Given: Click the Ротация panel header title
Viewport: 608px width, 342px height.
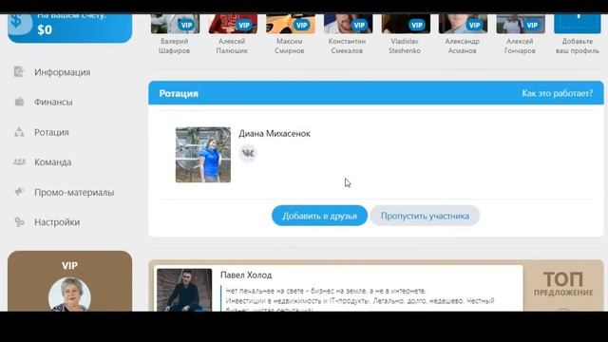Looking at the screenshot, I should pyautogui.click(x=179, y=93).
